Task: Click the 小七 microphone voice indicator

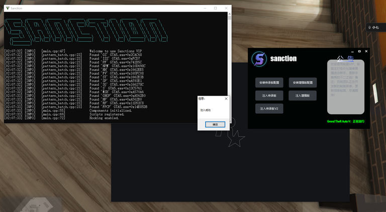Action: (373, 28)
